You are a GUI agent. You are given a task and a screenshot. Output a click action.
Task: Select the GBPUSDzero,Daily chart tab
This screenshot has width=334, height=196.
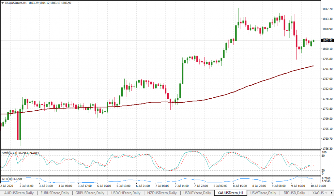(90, 193)
